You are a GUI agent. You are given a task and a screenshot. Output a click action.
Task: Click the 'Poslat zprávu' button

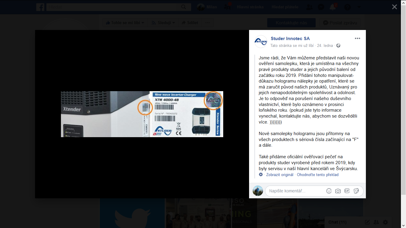click(340, 23)
